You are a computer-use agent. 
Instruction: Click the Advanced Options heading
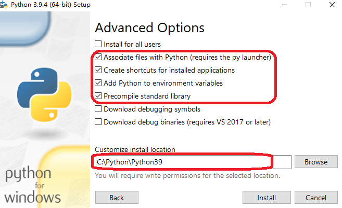149,27
